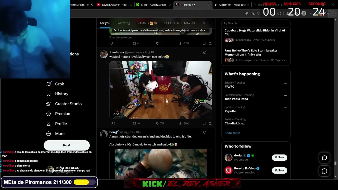Ask Grok about Josefauna's post
The image size is (338, 190).
[x=205, y=52]
